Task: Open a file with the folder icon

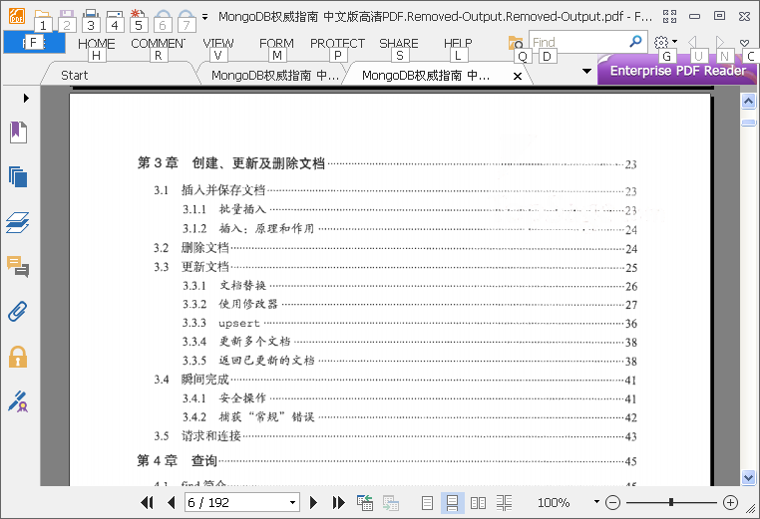Action: click(42, 17)
